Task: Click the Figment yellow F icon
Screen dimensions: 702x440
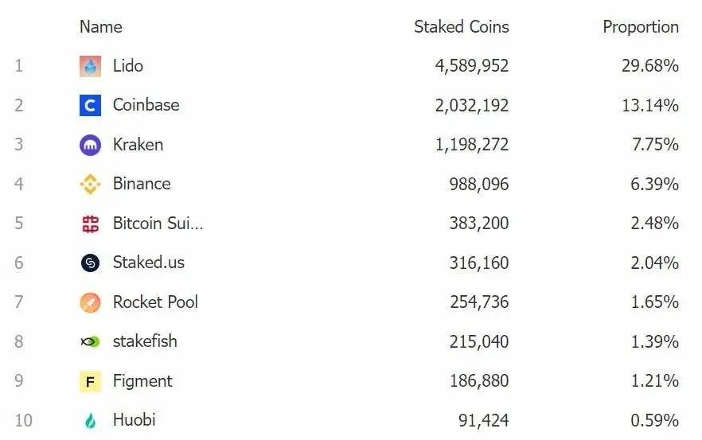Action: coord(91,381)
